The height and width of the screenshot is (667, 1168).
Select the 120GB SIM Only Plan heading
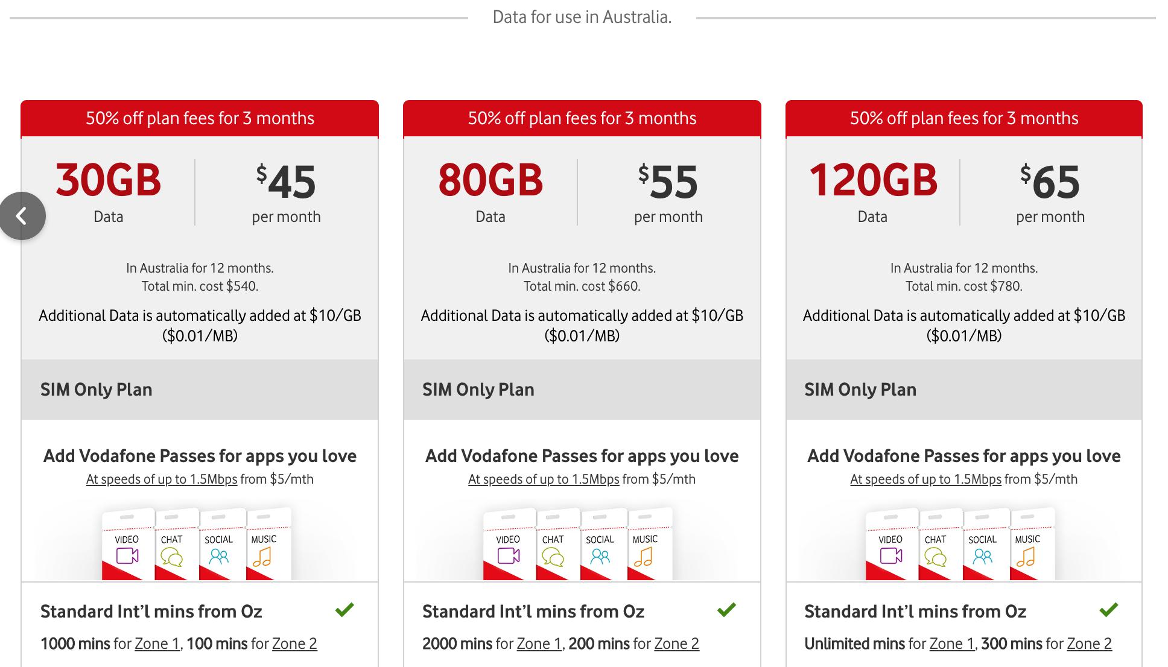click(860, 390)
